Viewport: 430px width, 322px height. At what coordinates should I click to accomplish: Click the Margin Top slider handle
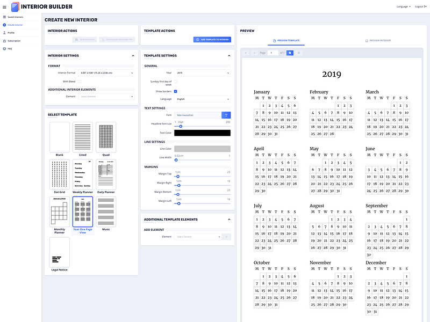click(178, 177)
